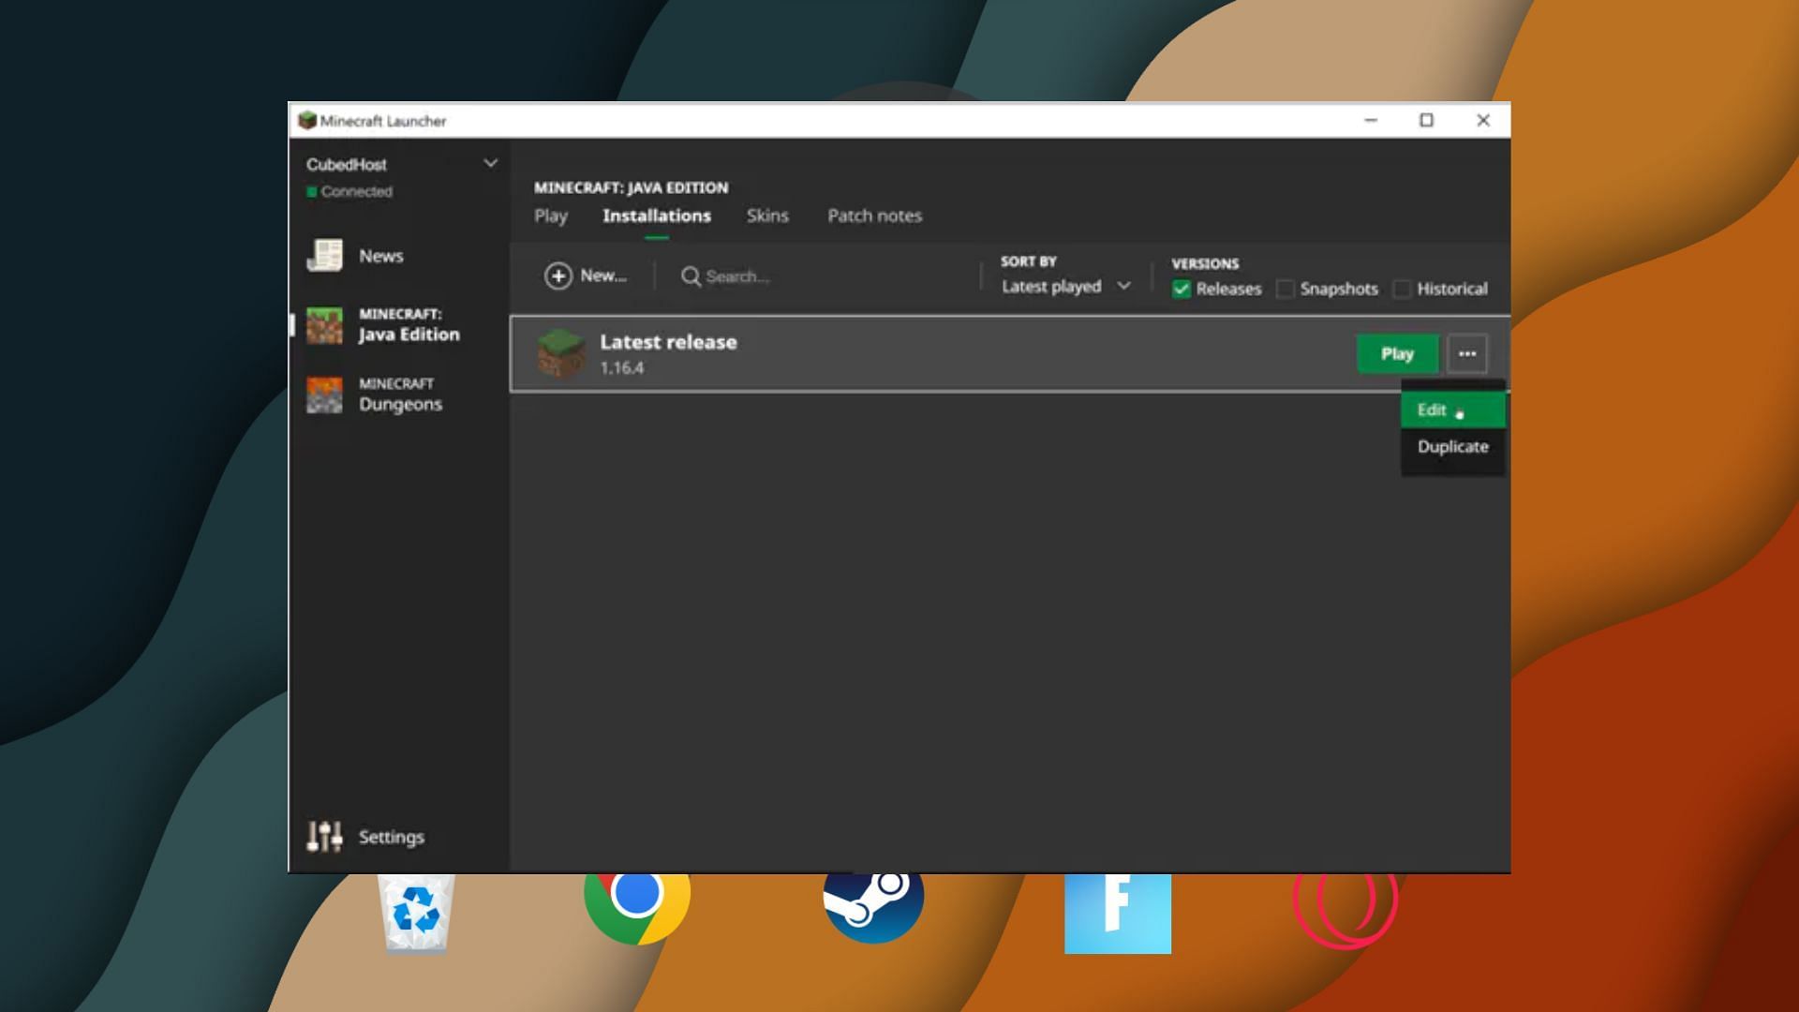This screenshot has height=1012, width=1799.
Task: Minimize the Minecraft Launcher window
Action: (x=1371, y=120)
